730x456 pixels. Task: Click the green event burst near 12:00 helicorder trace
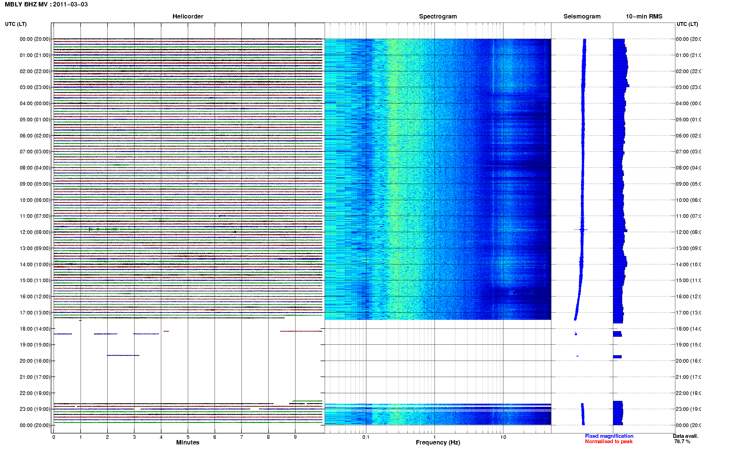(x=103, y=230)
